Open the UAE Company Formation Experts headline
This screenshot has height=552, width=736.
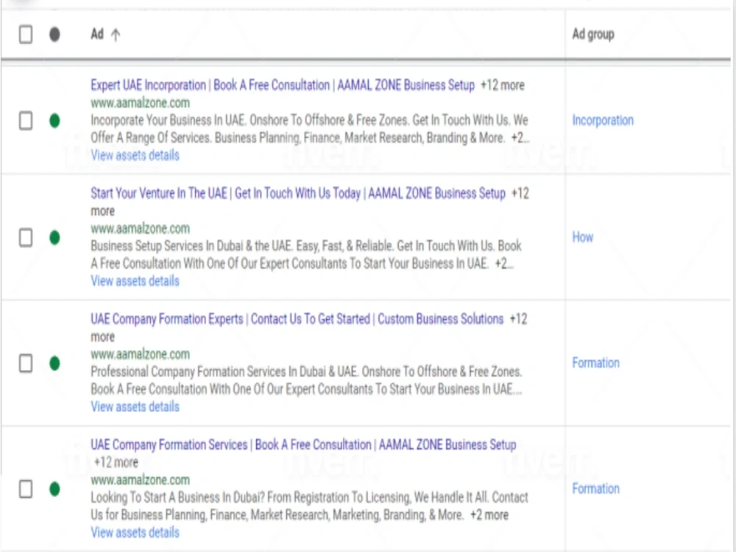[x=297, y=319]
